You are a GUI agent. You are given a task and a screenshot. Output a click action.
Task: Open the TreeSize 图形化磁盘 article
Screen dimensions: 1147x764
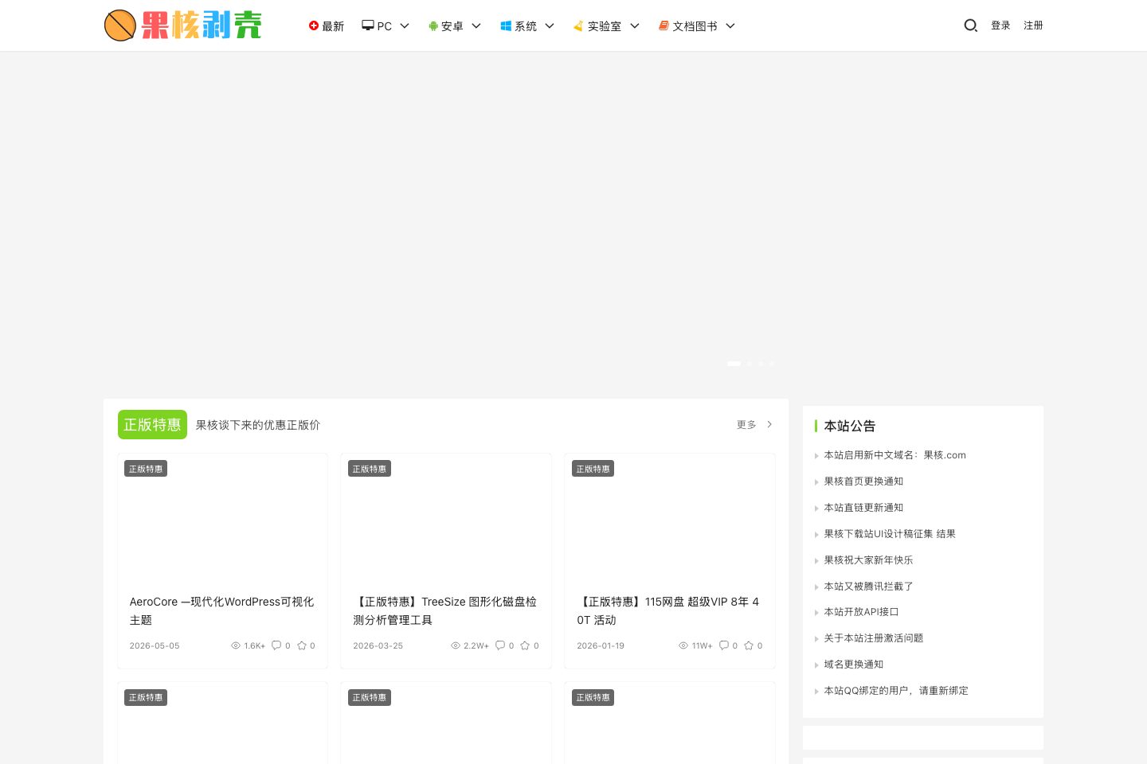point(445,610)
